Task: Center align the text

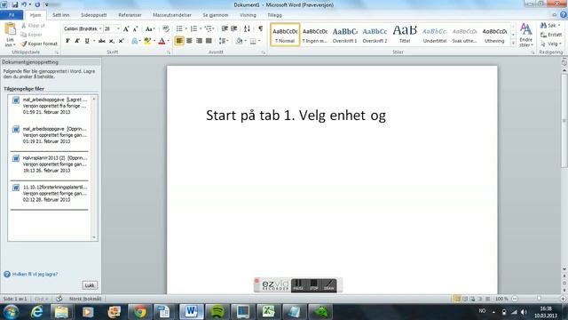Action: [189, 41]
